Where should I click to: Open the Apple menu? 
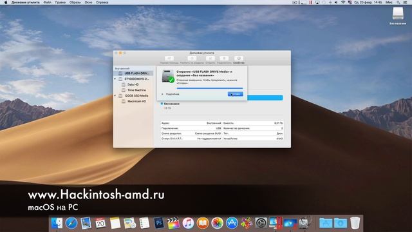pyautogui.click(x=6, y=3)
